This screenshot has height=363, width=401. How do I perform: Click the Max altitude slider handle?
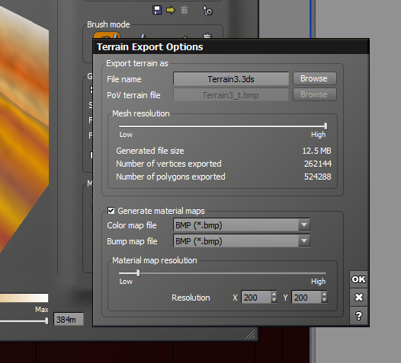point(47,320)
